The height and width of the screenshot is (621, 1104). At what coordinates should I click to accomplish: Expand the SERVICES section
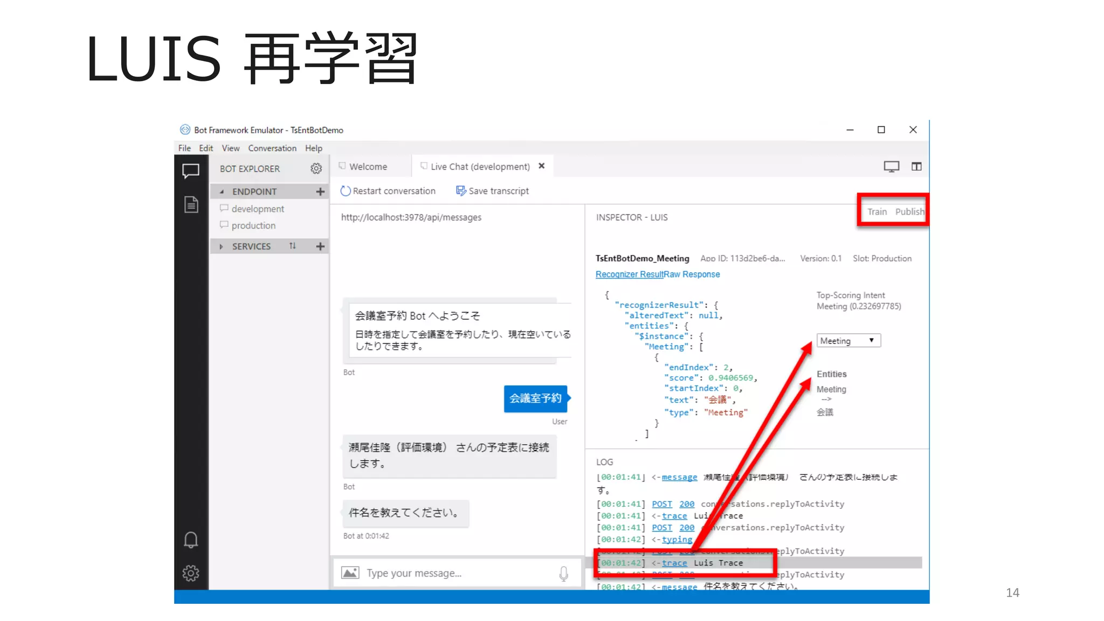(222, 246)
